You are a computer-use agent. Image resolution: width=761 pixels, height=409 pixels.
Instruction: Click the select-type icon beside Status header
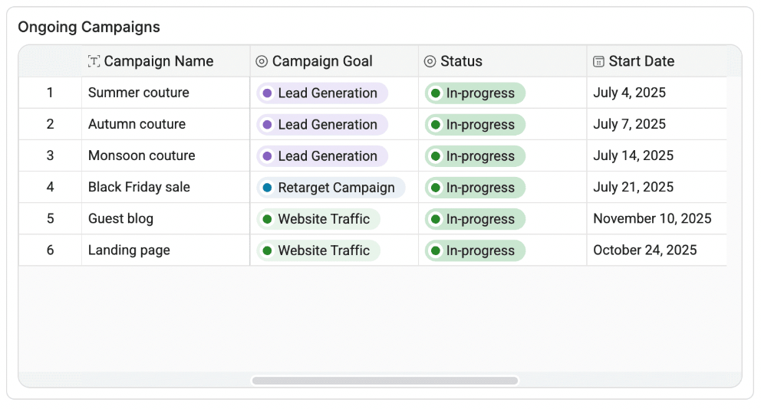430,61
